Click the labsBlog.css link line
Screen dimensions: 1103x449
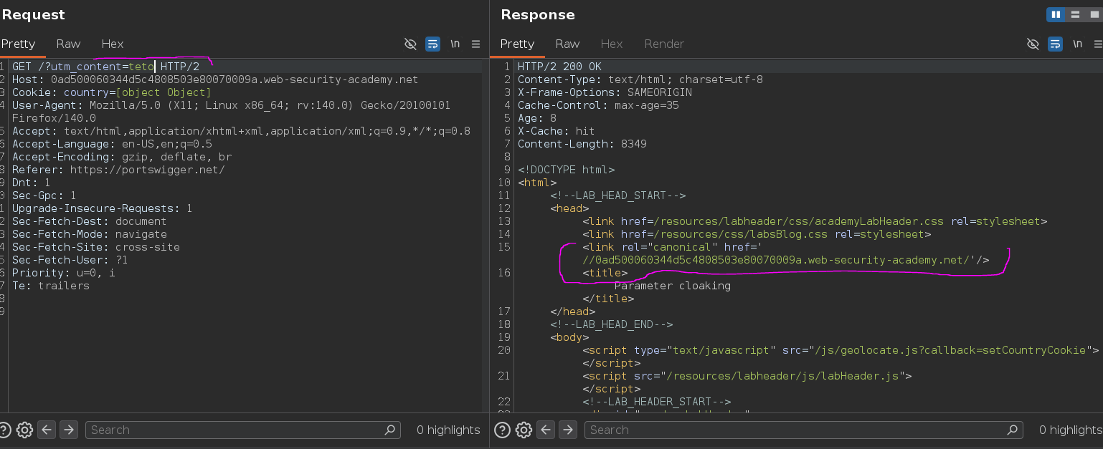coord(757,234)
